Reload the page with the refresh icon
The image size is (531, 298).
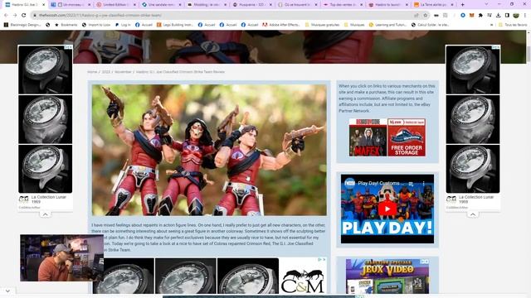24,15
